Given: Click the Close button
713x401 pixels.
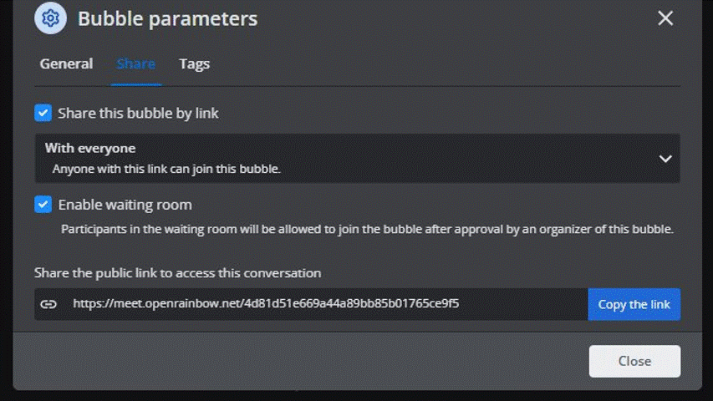Looking at the screenshot, I should tap(634, 361).
